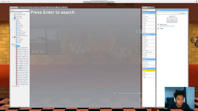Switch to the Weapons tab

pos(22,7)
